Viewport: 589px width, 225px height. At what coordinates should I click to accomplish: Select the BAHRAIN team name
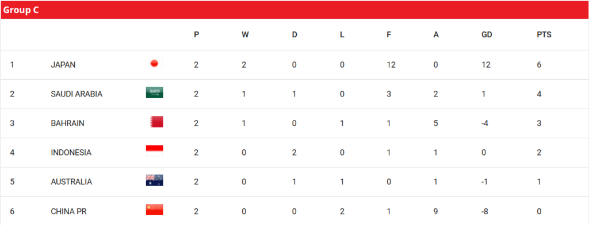68,123
